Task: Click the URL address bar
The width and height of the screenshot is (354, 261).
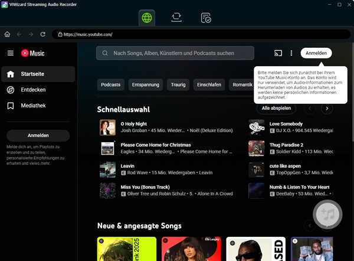Action: [x=201, y=34]
